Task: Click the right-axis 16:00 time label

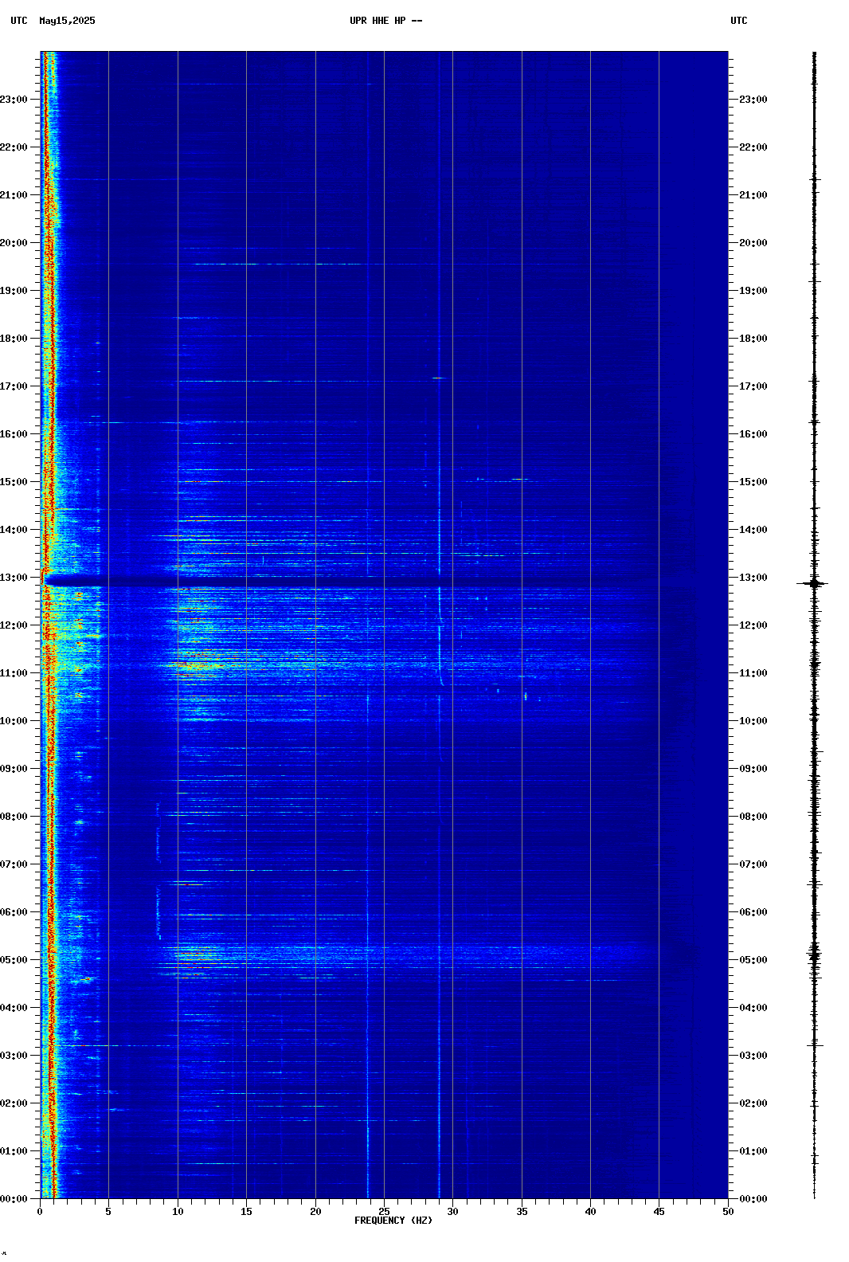Action: 753,434
